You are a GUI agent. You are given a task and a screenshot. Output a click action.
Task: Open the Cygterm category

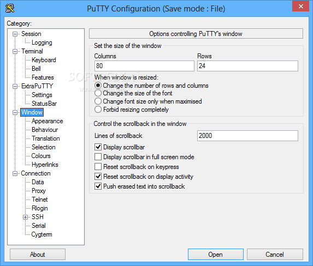(x=42, y=234)
